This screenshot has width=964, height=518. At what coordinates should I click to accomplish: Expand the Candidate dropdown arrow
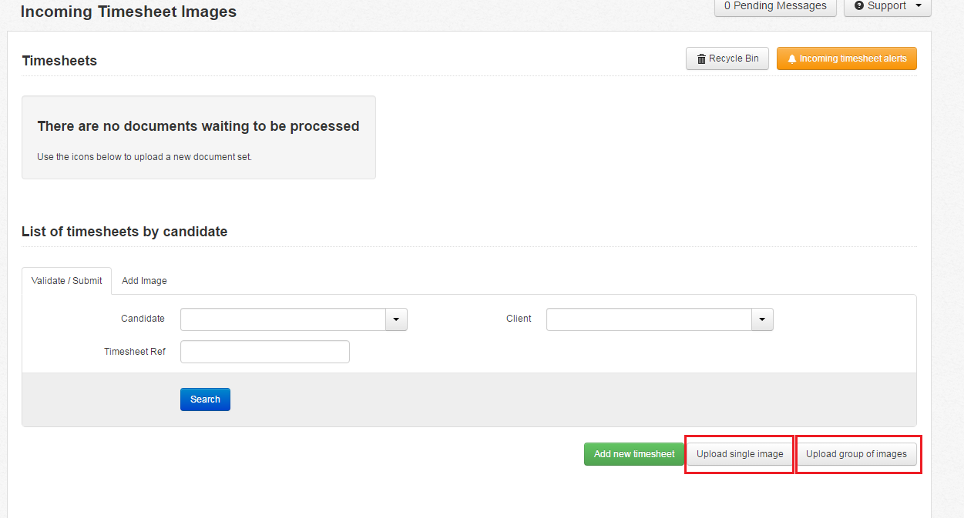click(x=396, y=319)
